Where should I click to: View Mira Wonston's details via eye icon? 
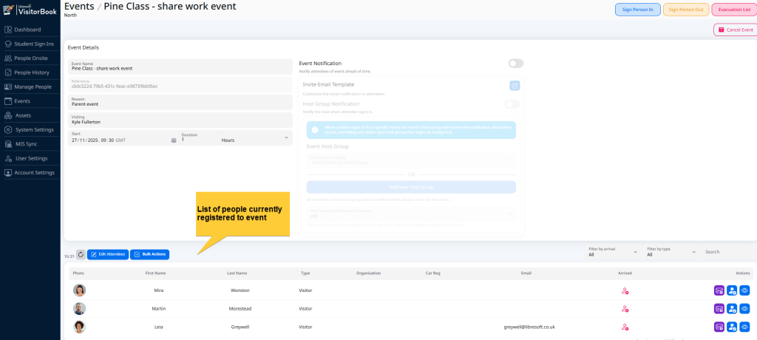coord(744,290)
